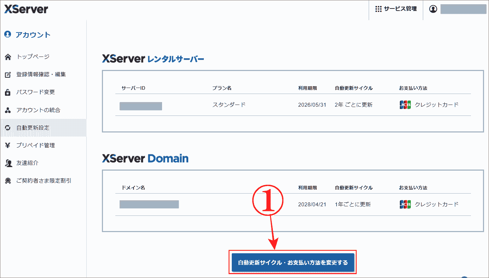
Task: Click the user profile icon at top right
Action: tap(433, 8)
